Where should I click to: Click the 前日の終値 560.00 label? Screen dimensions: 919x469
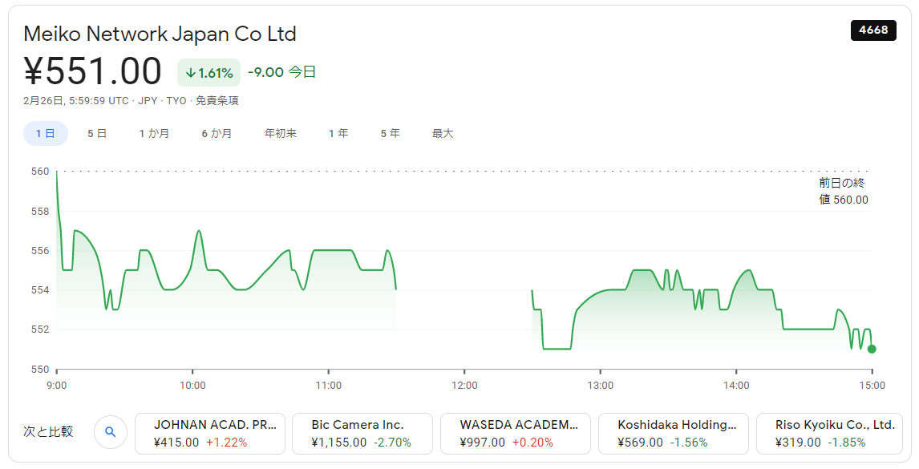pyautogui.click(x=844, y=191)
